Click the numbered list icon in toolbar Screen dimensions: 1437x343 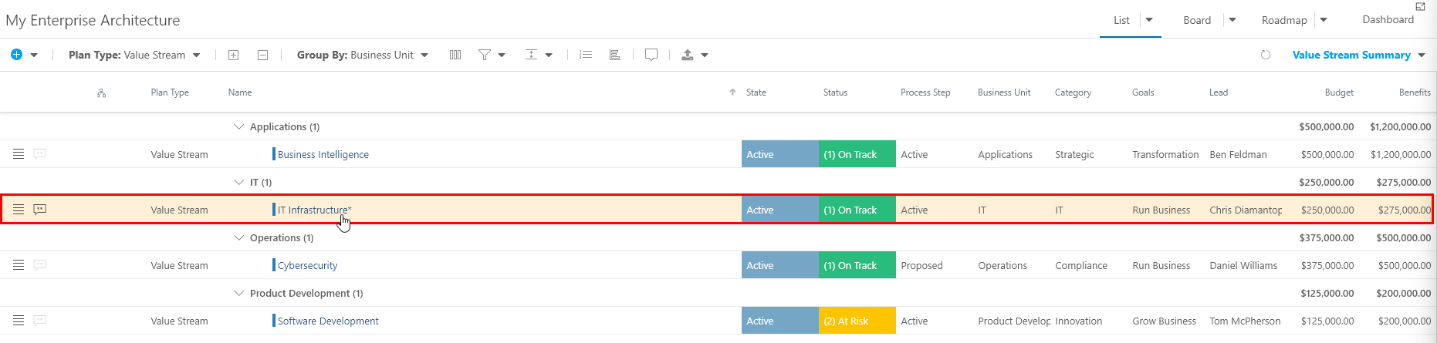(x=586, y=55)
